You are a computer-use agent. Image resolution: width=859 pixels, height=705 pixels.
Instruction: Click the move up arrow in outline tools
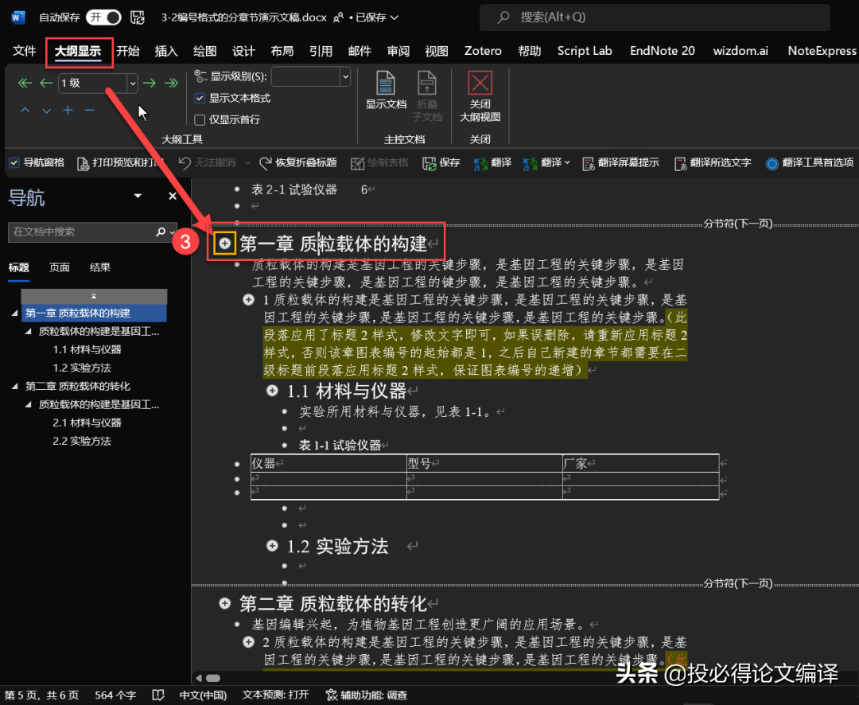[25, 111]
